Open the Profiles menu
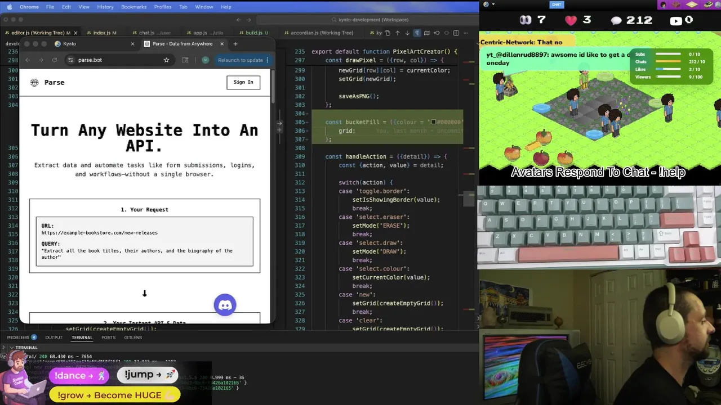The width and height of the screenshot is (721, 405). pos(163,7)
